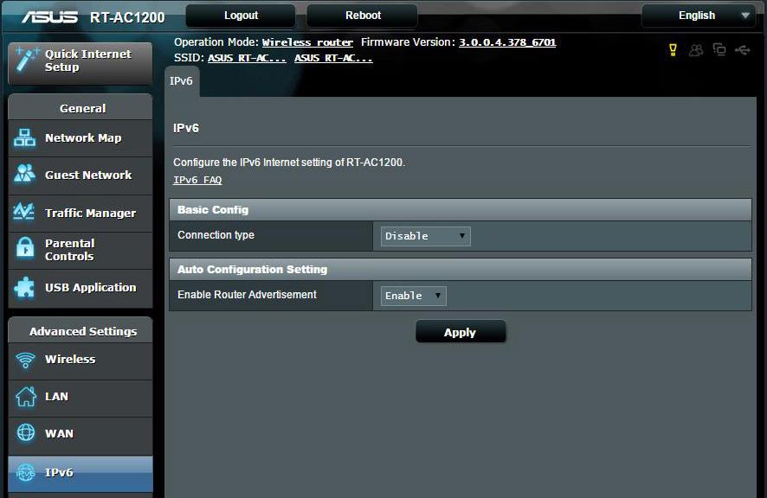
Task: Click the Connection type label
Action: click(x=216, y=235)
